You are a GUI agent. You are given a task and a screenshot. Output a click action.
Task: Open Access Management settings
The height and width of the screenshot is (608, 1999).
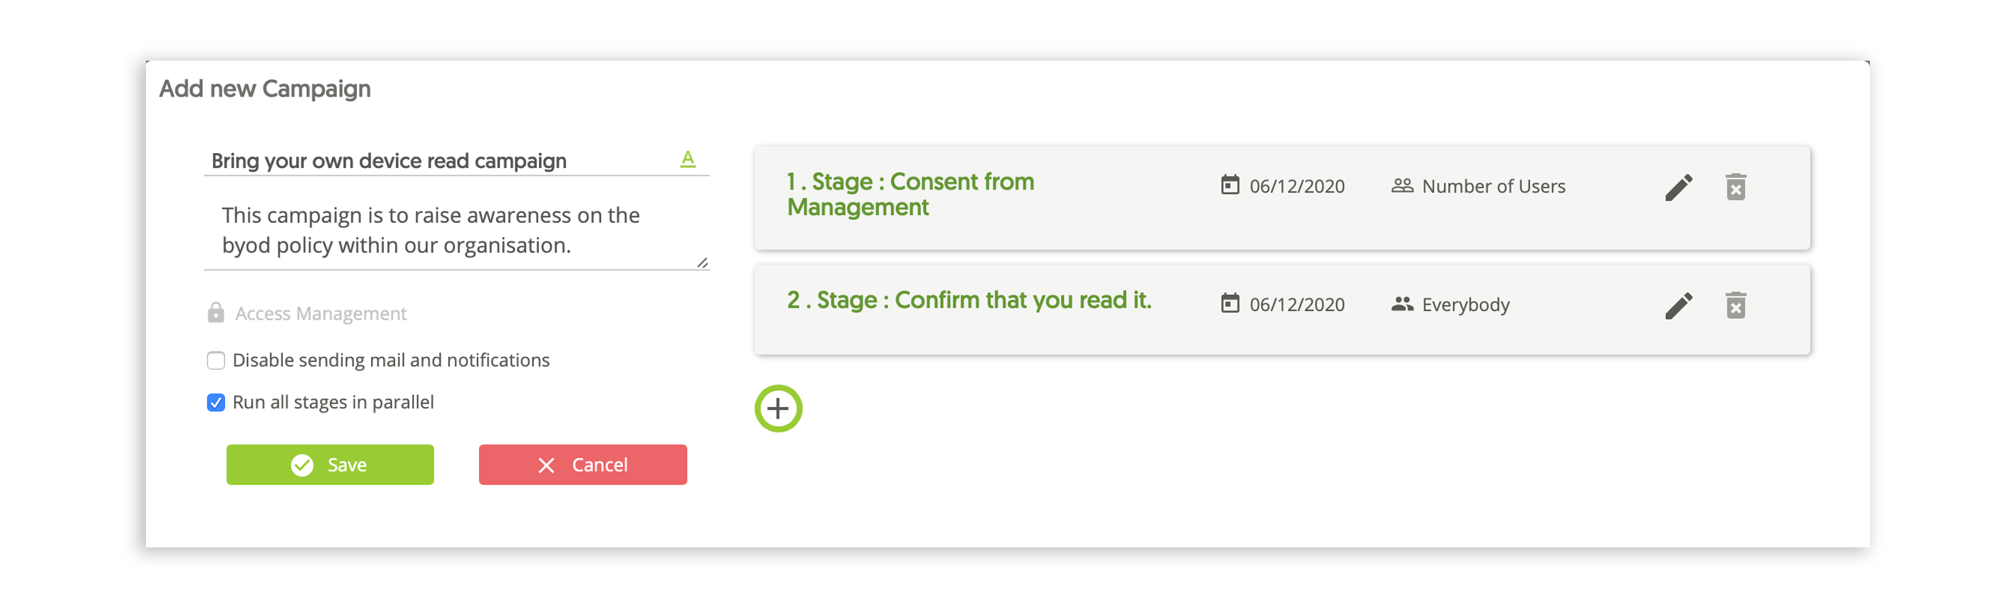(x=320, y=313)
